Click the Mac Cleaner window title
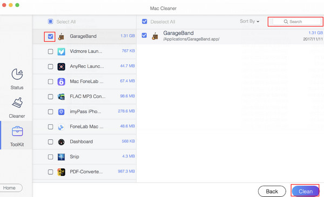The image size is (324, 197). coord(163,9)
